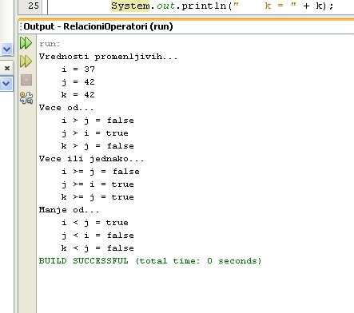The height and width of the screenshot is (313, 354).
Task: Click the green Re-run button in Output
Action: point(26,43)
